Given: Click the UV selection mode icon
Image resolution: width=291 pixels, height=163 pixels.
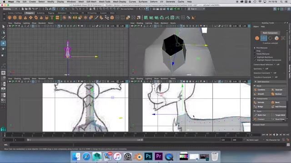Looking at the screenshot, I should click(x=283, y=38).
